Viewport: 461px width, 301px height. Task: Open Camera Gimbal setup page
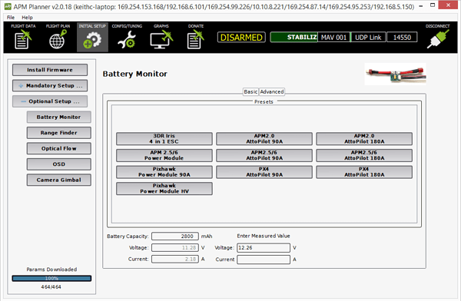pyautogui.click(x=59, y=180)
